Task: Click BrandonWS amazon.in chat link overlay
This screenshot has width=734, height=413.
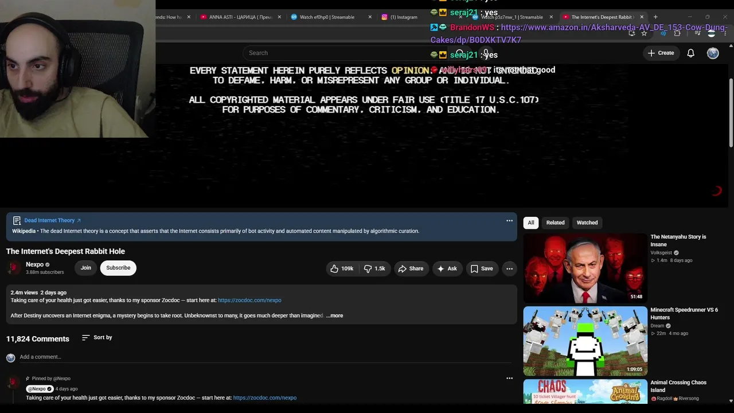Action: click(x=579, y=33)
